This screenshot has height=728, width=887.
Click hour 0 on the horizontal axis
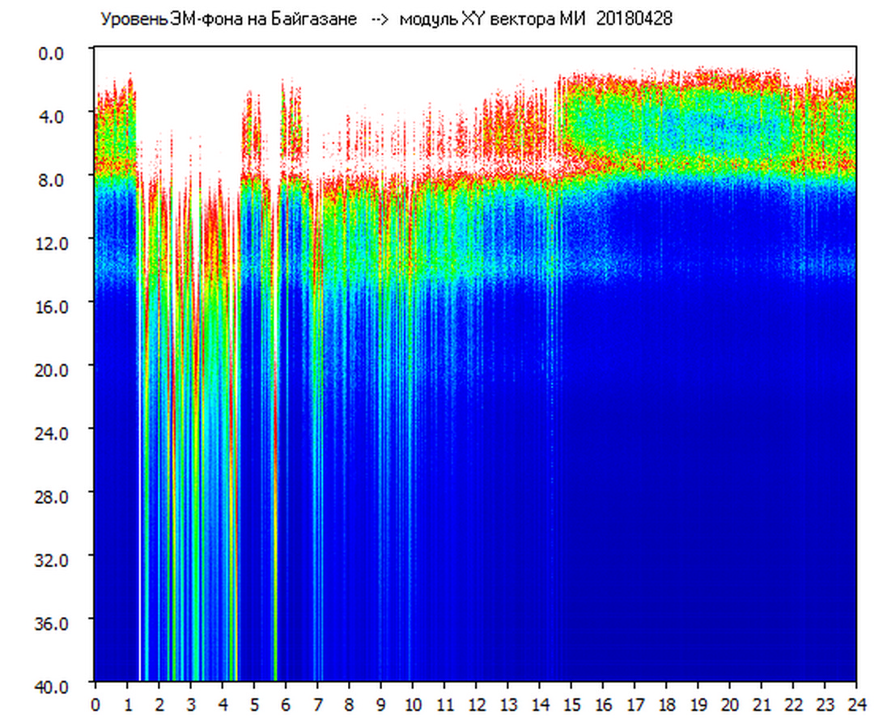click(95, 705)
